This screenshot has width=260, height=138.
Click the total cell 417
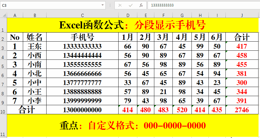tap(242, 46)
